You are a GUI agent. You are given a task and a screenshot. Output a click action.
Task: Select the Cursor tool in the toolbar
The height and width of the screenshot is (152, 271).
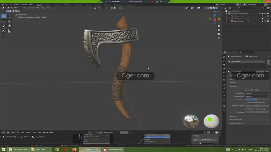click(x=9, y=16)
